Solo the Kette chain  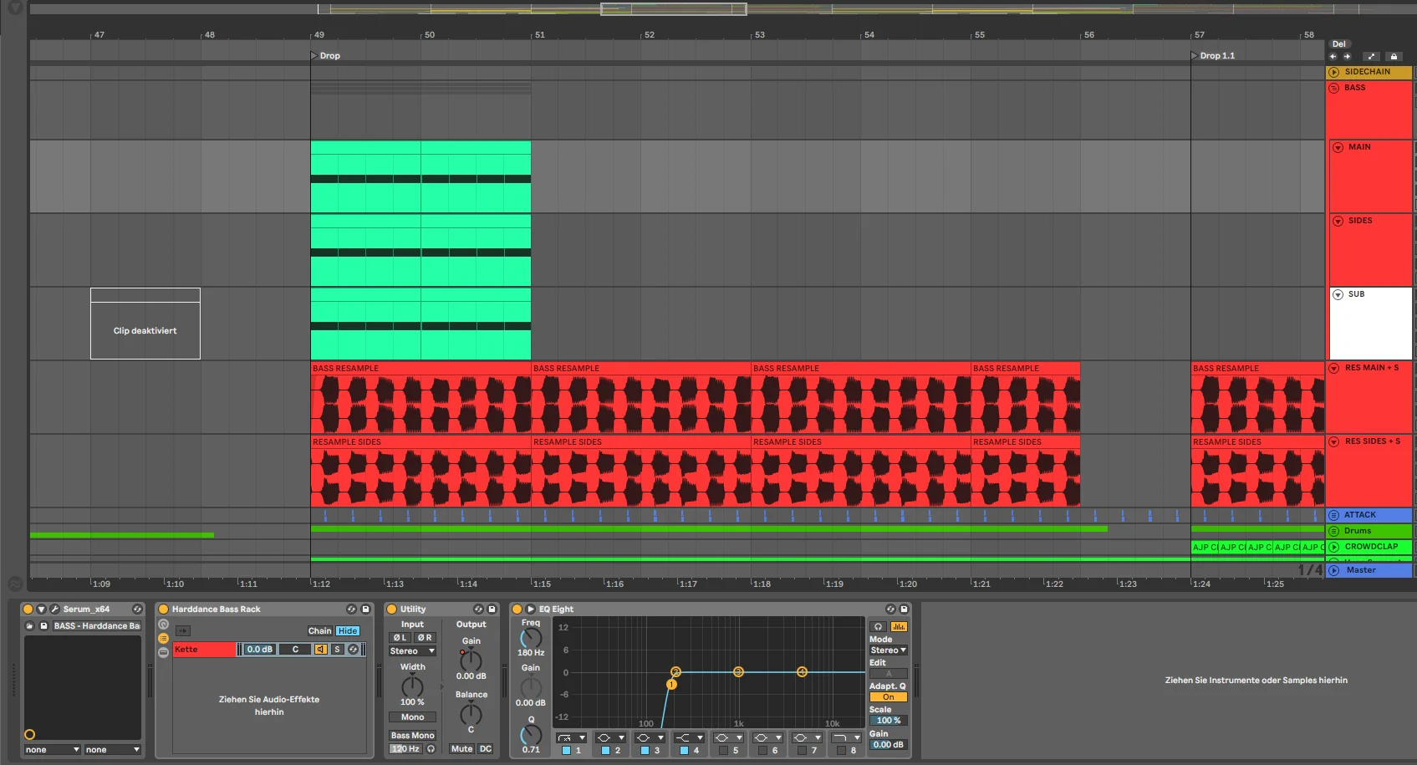(338, 650)
